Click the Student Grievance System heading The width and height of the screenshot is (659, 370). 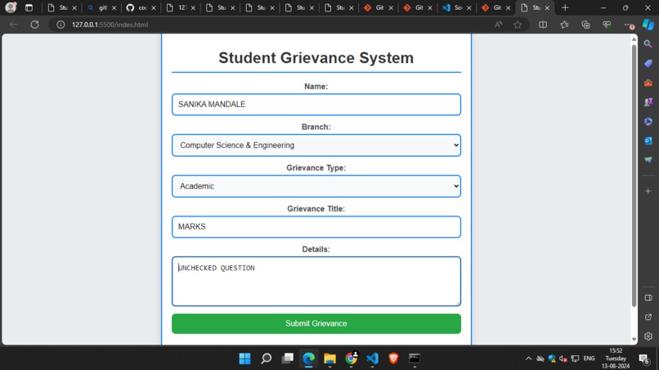coord(316,58)
